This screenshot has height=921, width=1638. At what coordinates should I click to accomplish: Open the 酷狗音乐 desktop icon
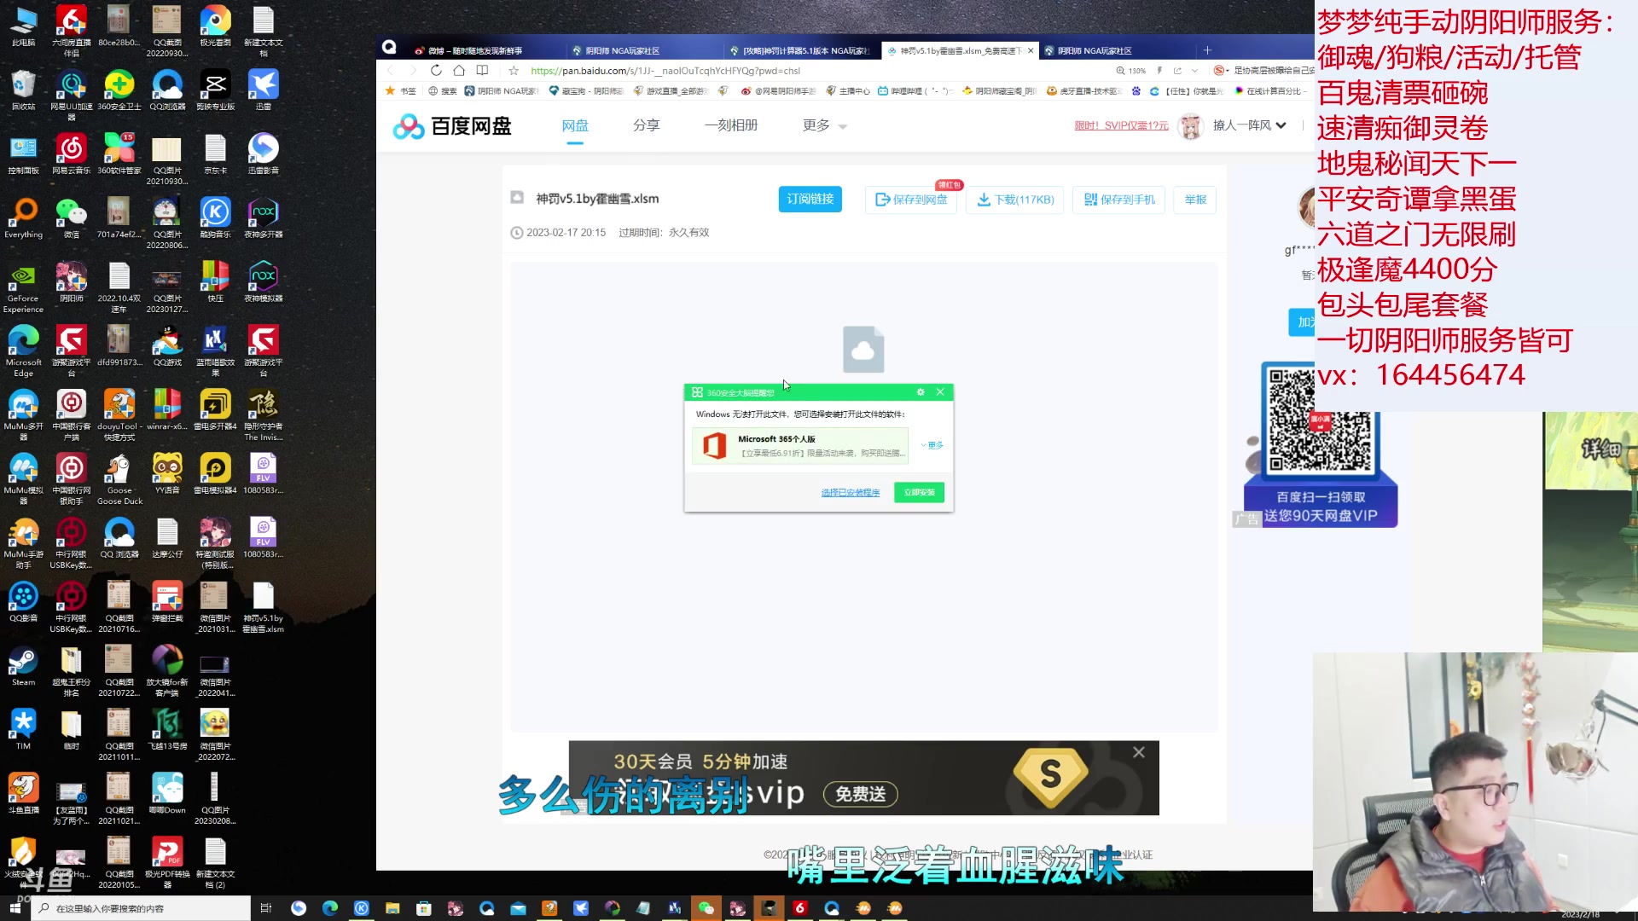(x=215, y=217)
